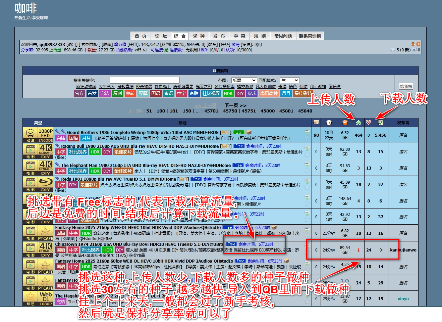
Task: Click the search keyword input field
Action: 145,80
